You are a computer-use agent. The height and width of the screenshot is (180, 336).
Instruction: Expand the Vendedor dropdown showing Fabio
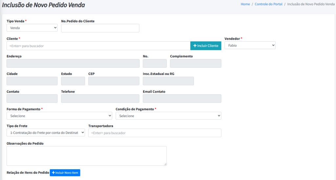(250, 45)
